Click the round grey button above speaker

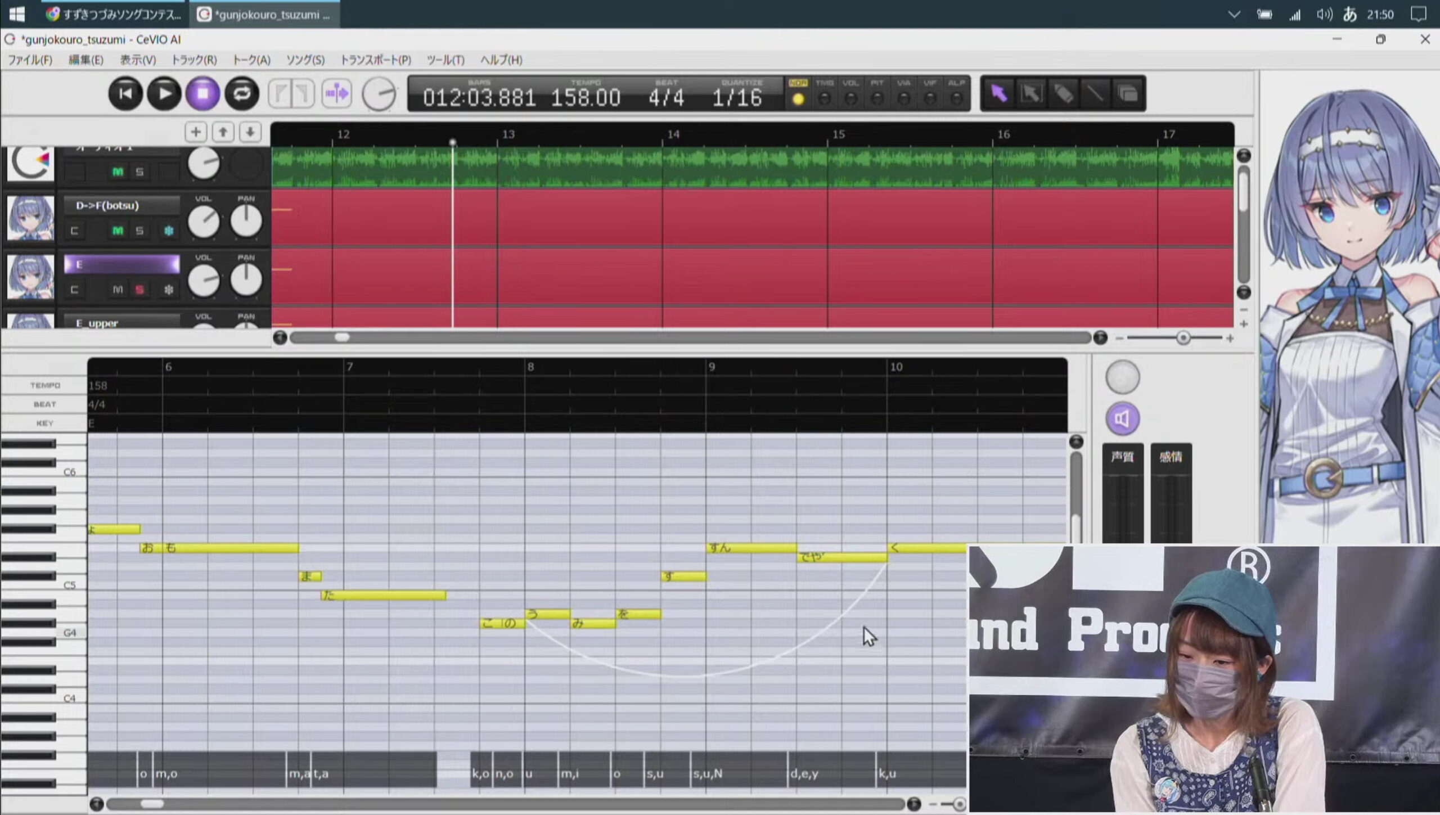pos(1122,377)
